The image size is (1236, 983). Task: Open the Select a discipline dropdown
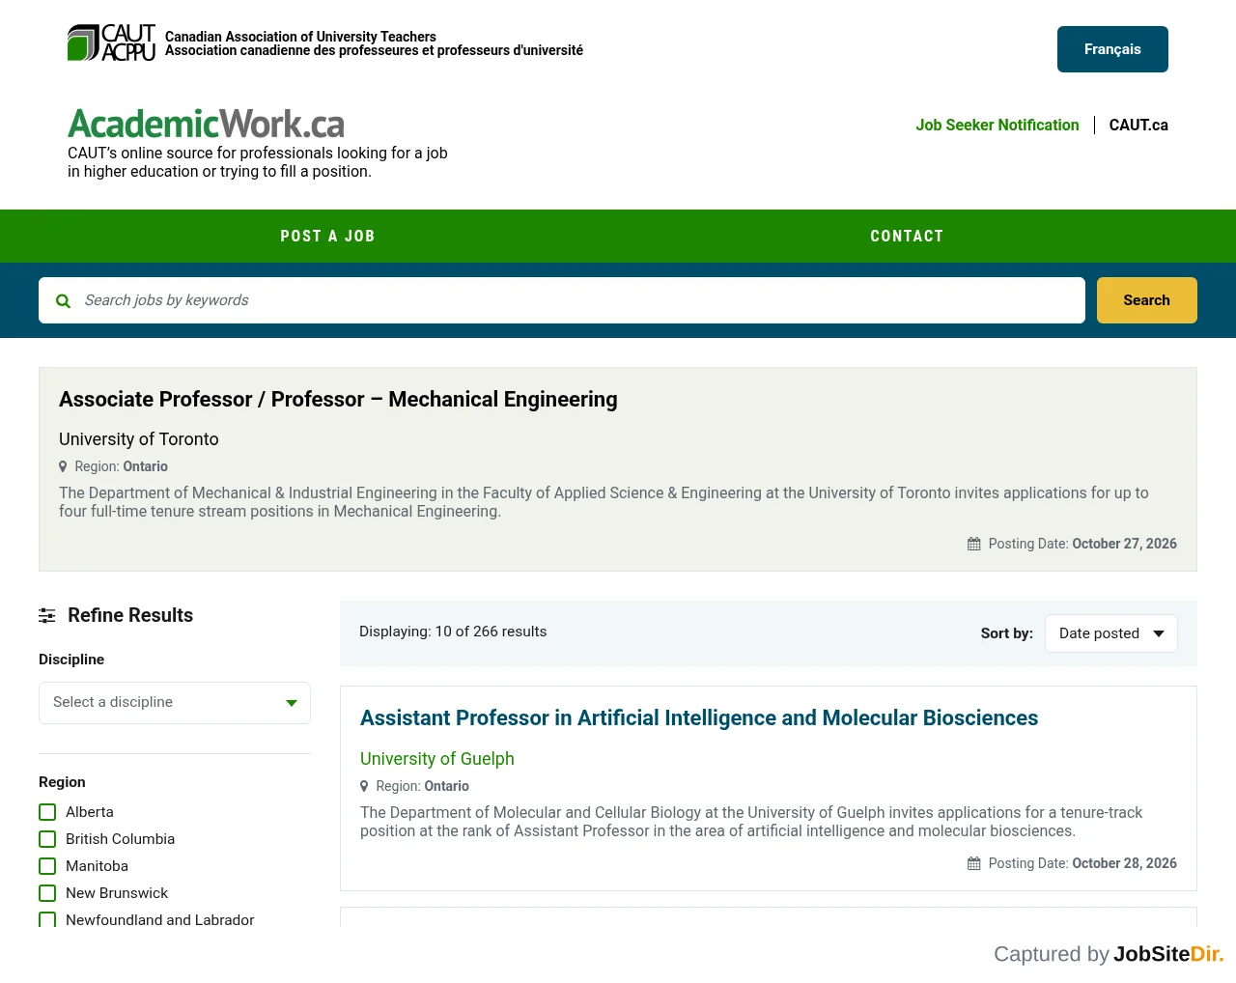pyautogui.click(x=175, y=703)
